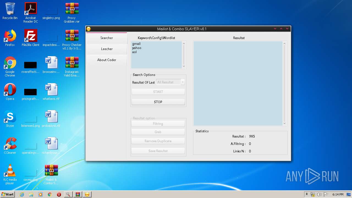This screenshot has height=198, width=352.
Task: Click the 'gmail' keyword line
Action: 136,44
